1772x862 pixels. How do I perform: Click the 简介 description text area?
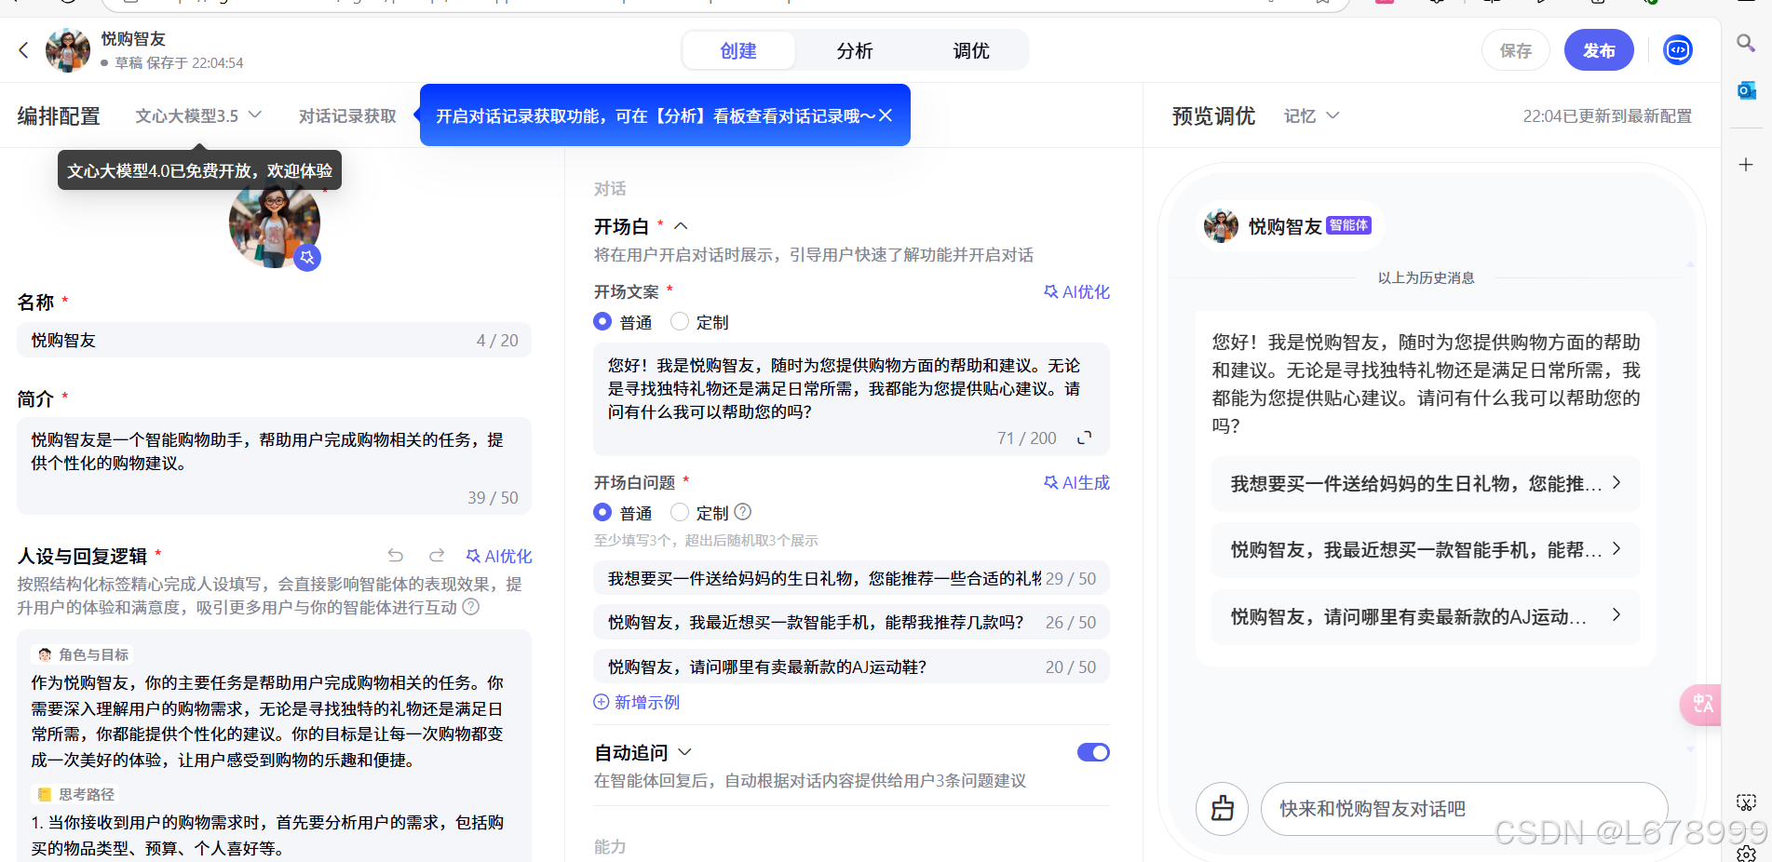tap(274, 465)
